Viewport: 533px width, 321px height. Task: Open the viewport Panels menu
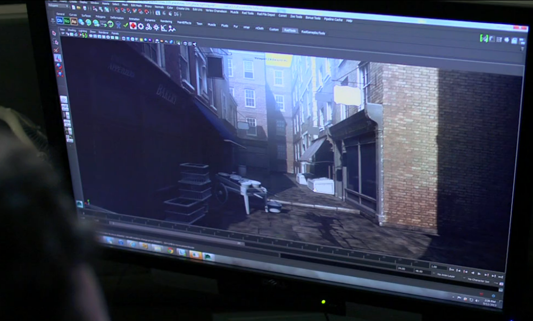click(x=115, y=33)
